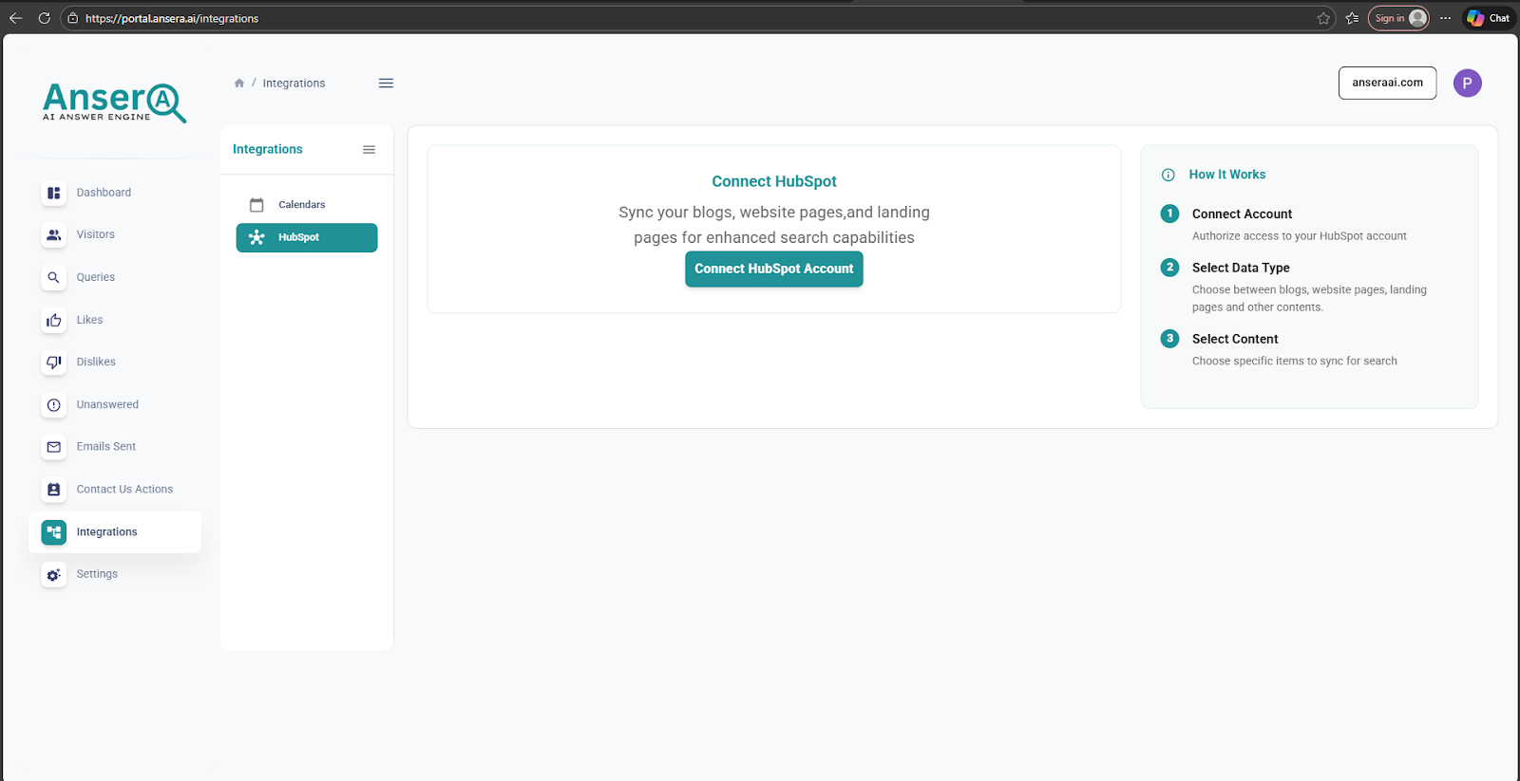Click the home breadcrumb icon
This screenshot has height=781, width=1520.
click(x=239, y=84)
